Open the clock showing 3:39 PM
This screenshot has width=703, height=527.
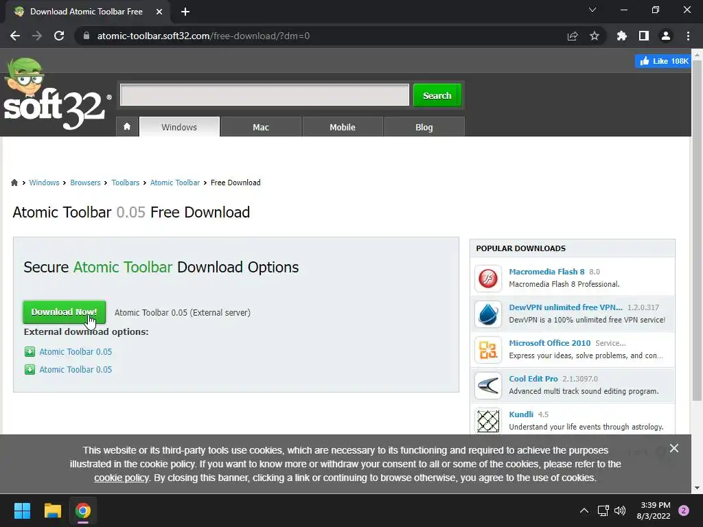[654, 511]
